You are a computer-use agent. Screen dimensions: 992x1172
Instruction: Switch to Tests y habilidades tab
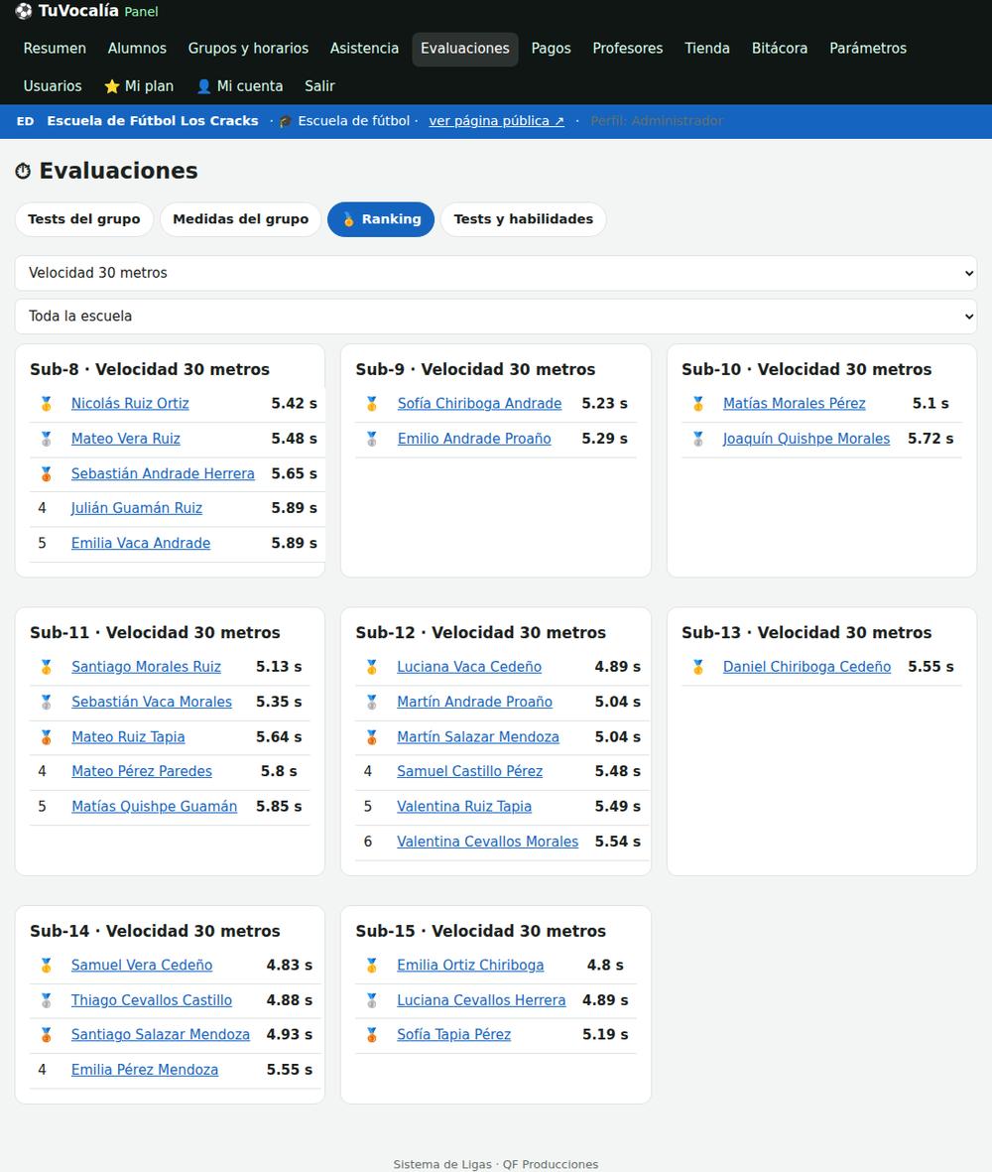[524, 219]
